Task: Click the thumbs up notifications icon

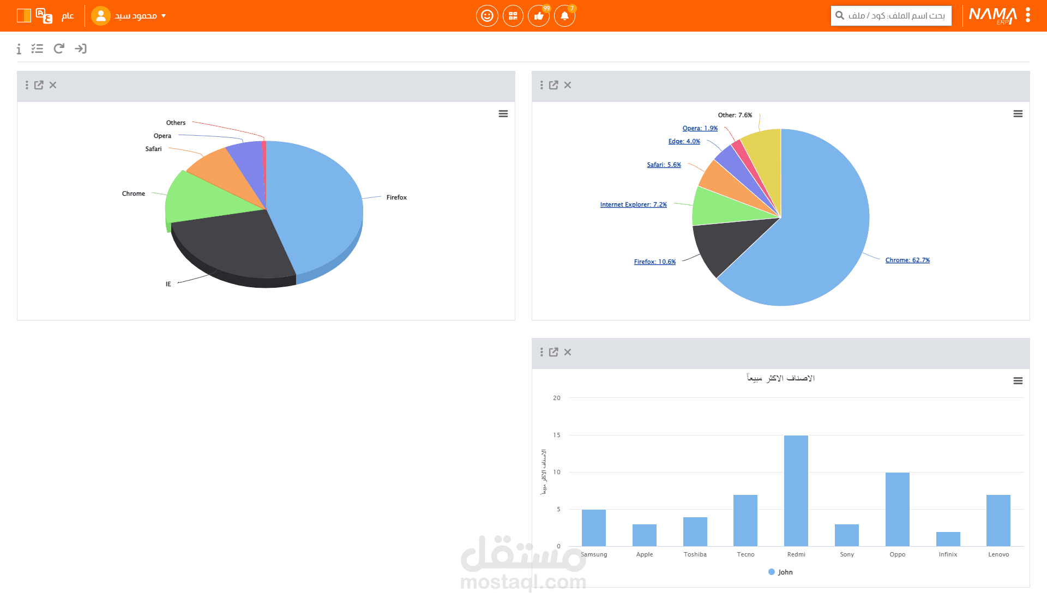Action: [539, 16]
